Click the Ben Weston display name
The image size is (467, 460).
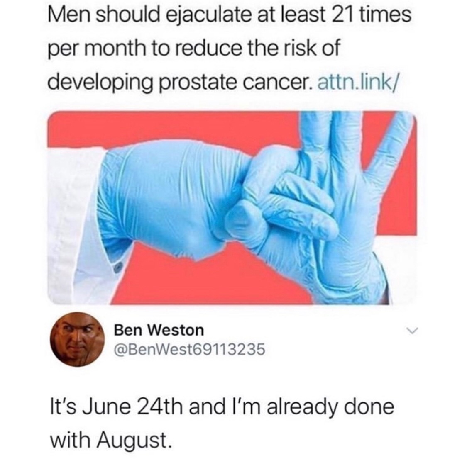point(159,330)
